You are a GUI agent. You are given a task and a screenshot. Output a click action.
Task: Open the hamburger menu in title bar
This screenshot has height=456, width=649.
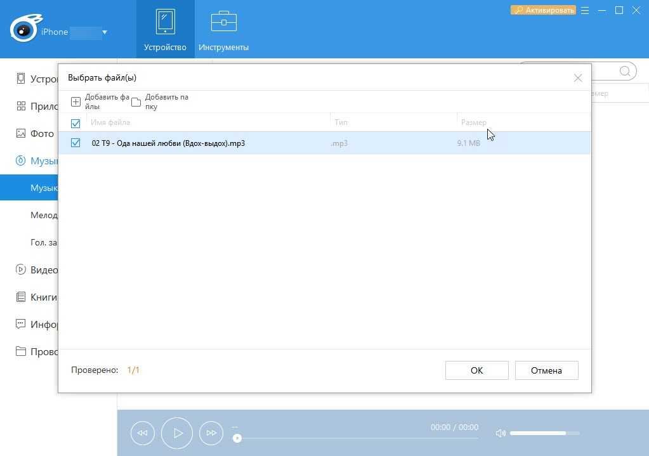[585, 10]
